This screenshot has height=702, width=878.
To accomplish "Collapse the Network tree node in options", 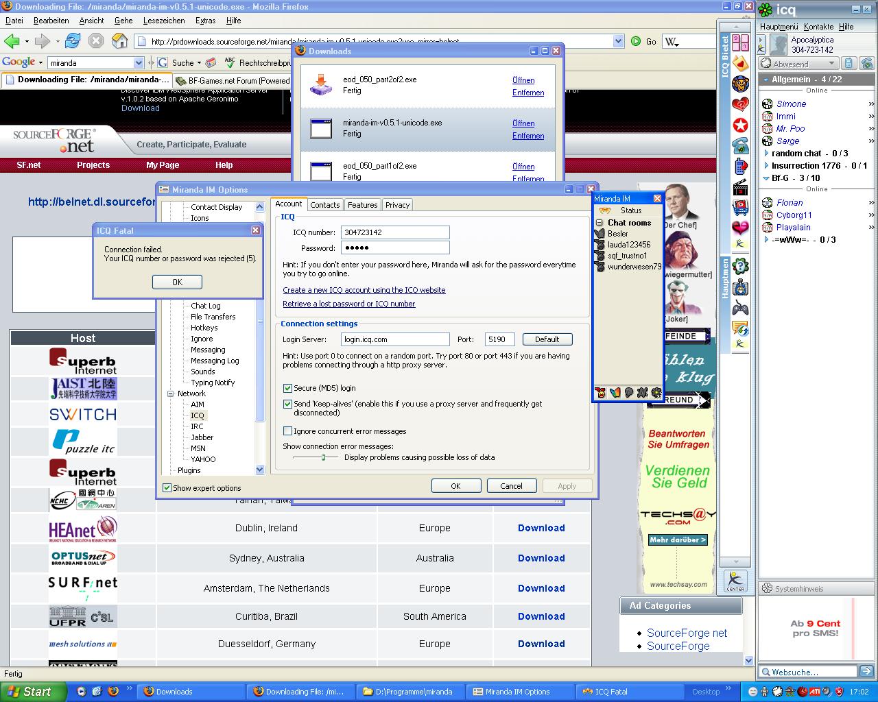I will pos(170,394).
